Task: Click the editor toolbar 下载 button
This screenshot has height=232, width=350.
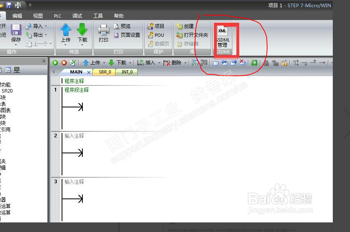Action: point(118,63)
